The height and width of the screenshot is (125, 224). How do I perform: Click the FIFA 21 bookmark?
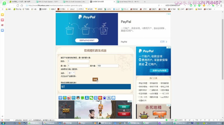[125, 9]
